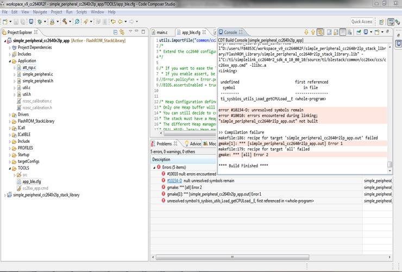Viewport: 402px width, 272px height.
Task: Toggle Link with Editor in Project Explorer
Action: pos(122,32)
